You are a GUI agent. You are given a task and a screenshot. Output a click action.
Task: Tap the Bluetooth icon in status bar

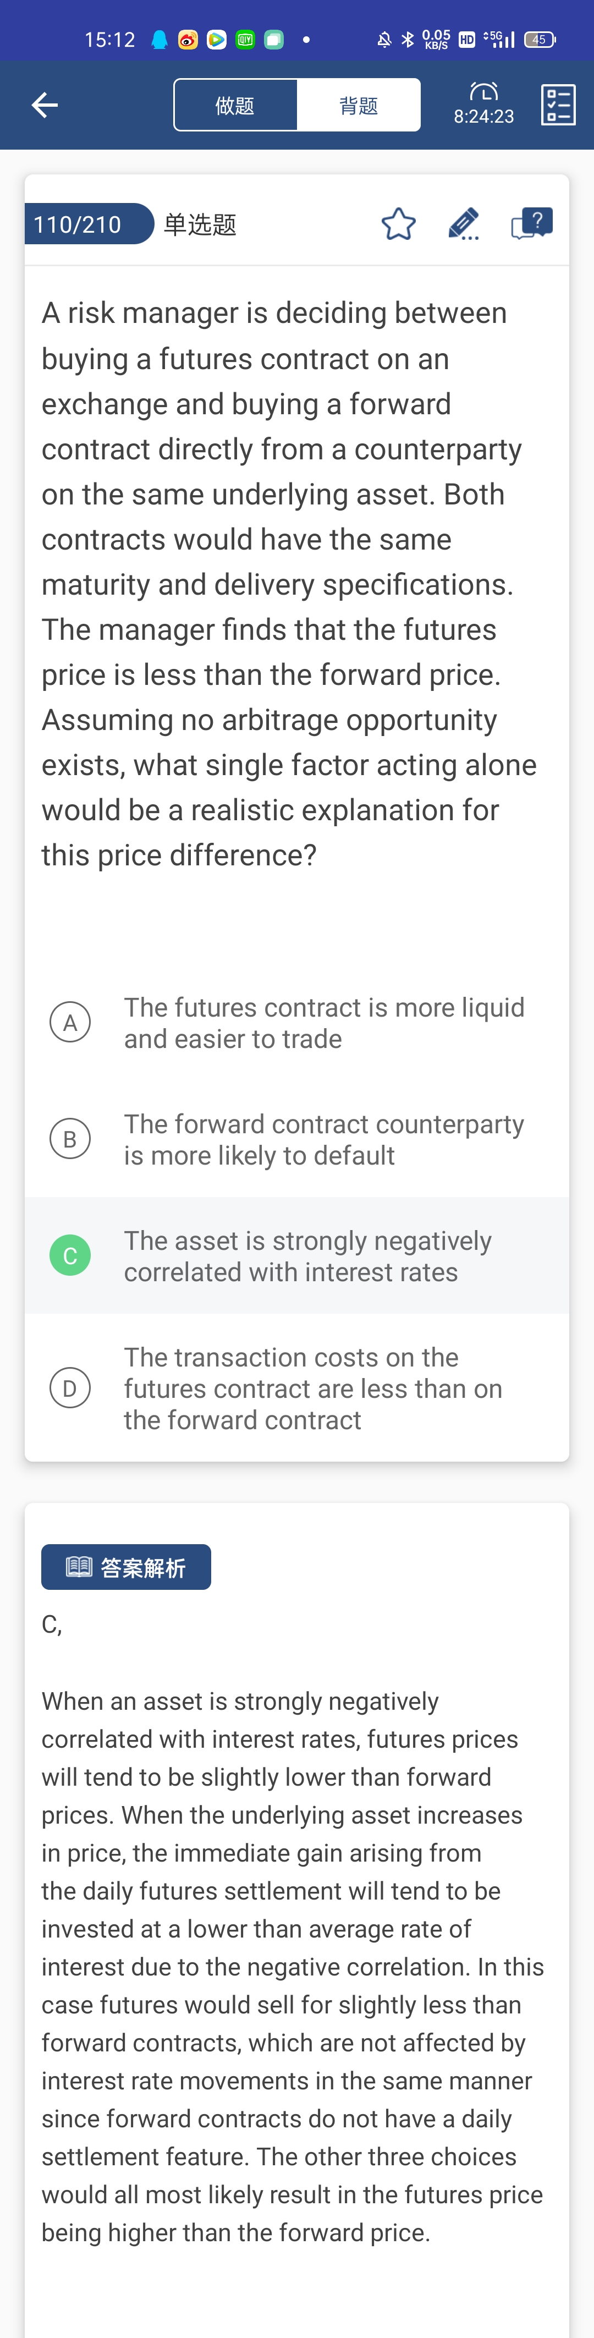(x=407, y=40)
